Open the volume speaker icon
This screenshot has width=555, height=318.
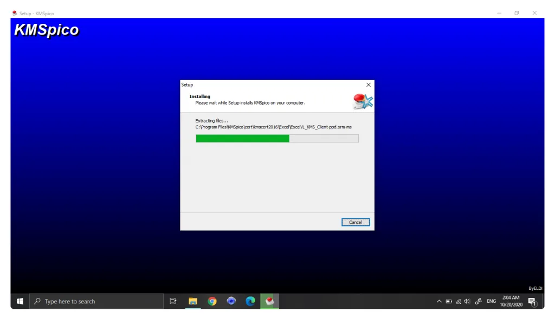(467, 301)
